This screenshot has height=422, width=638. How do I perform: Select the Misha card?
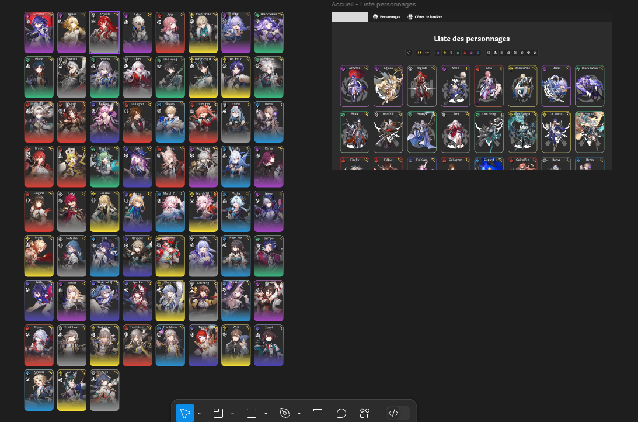click(x=236, y=212)
